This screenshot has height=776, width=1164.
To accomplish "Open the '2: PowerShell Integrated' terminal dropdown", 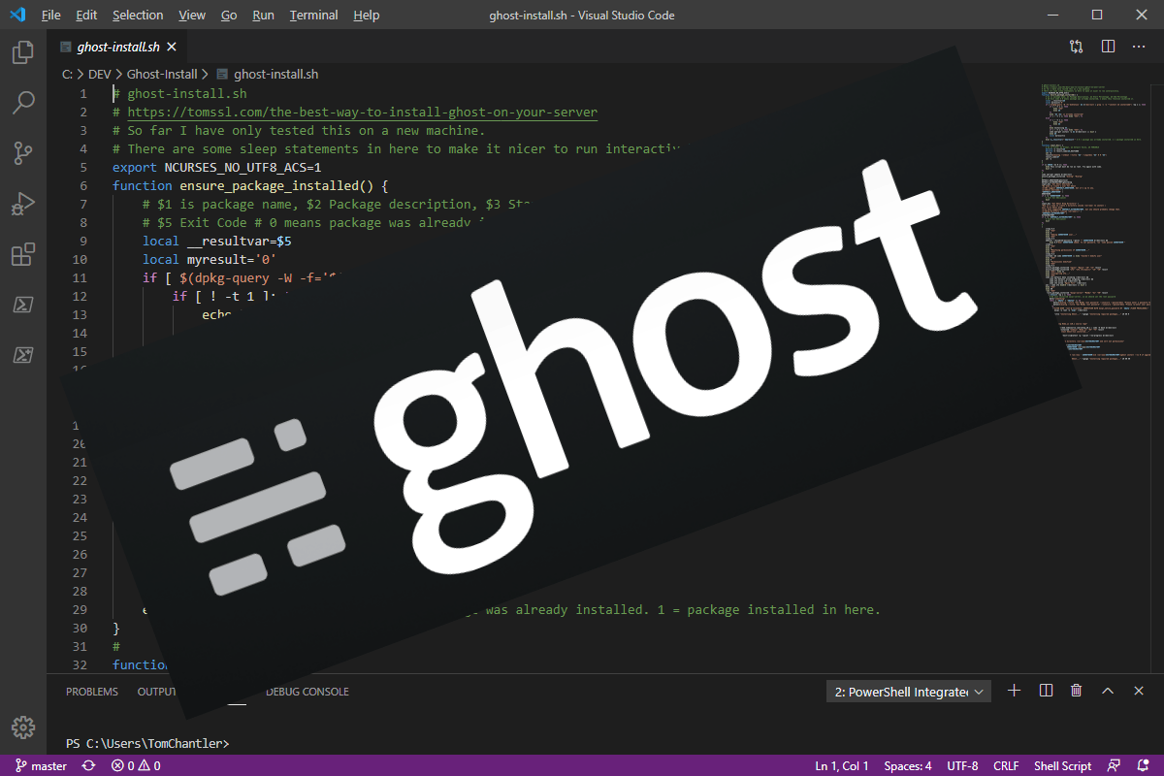I will point(908,691).
